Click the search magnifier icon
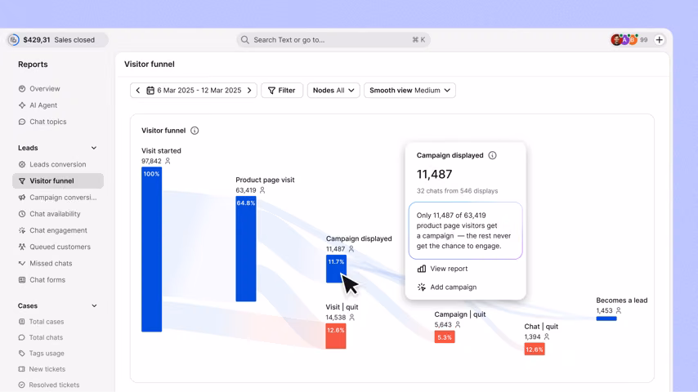 pyautogui.click(x=245, y=39)
